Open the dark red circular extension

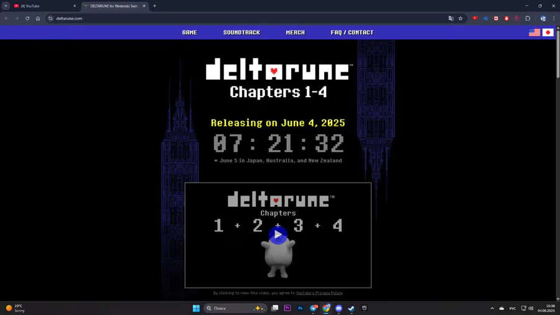coord(517,18)
